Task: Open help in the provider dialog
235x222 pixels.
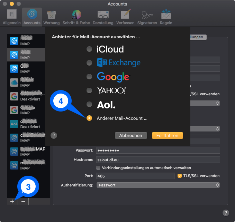Action: point(54,136)
